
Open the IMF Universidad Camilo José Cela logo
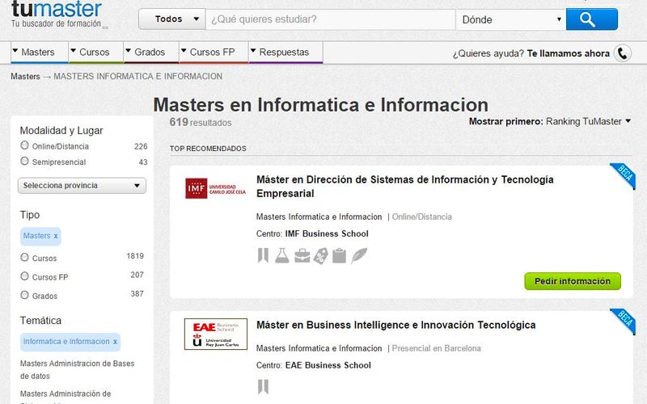pos(215,189)
